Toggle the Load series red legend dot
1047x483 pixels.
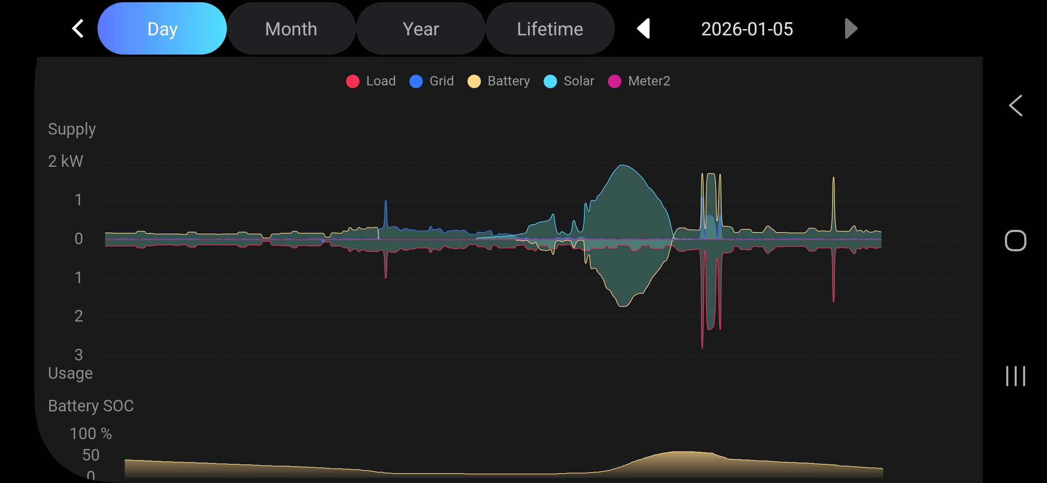point(353,81)
